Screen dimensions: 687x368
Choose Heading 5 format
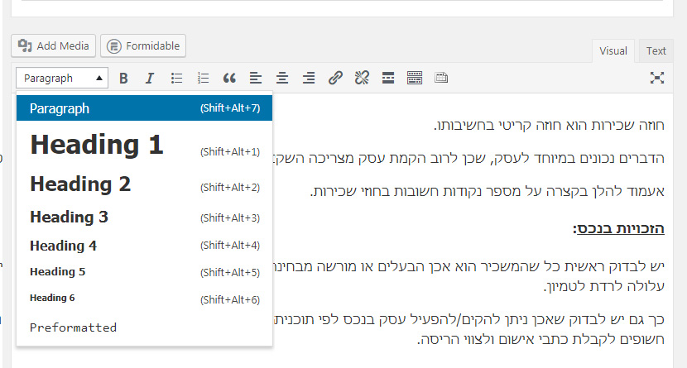[x=145, y=272]
